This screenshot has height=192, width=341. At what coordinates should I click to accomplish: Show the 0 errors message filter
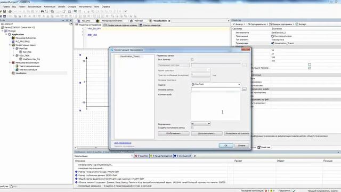coord(142,156)
